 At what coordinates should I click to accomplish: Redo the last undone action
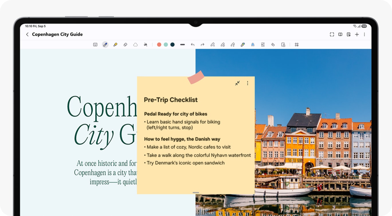point(202,45)
